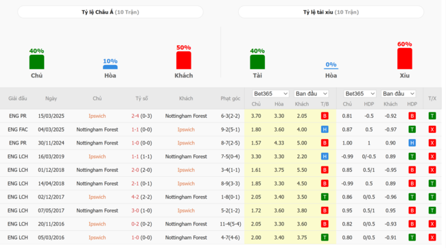Click the Tỷ số column header
446x248 pixels.
coord(141,98)
